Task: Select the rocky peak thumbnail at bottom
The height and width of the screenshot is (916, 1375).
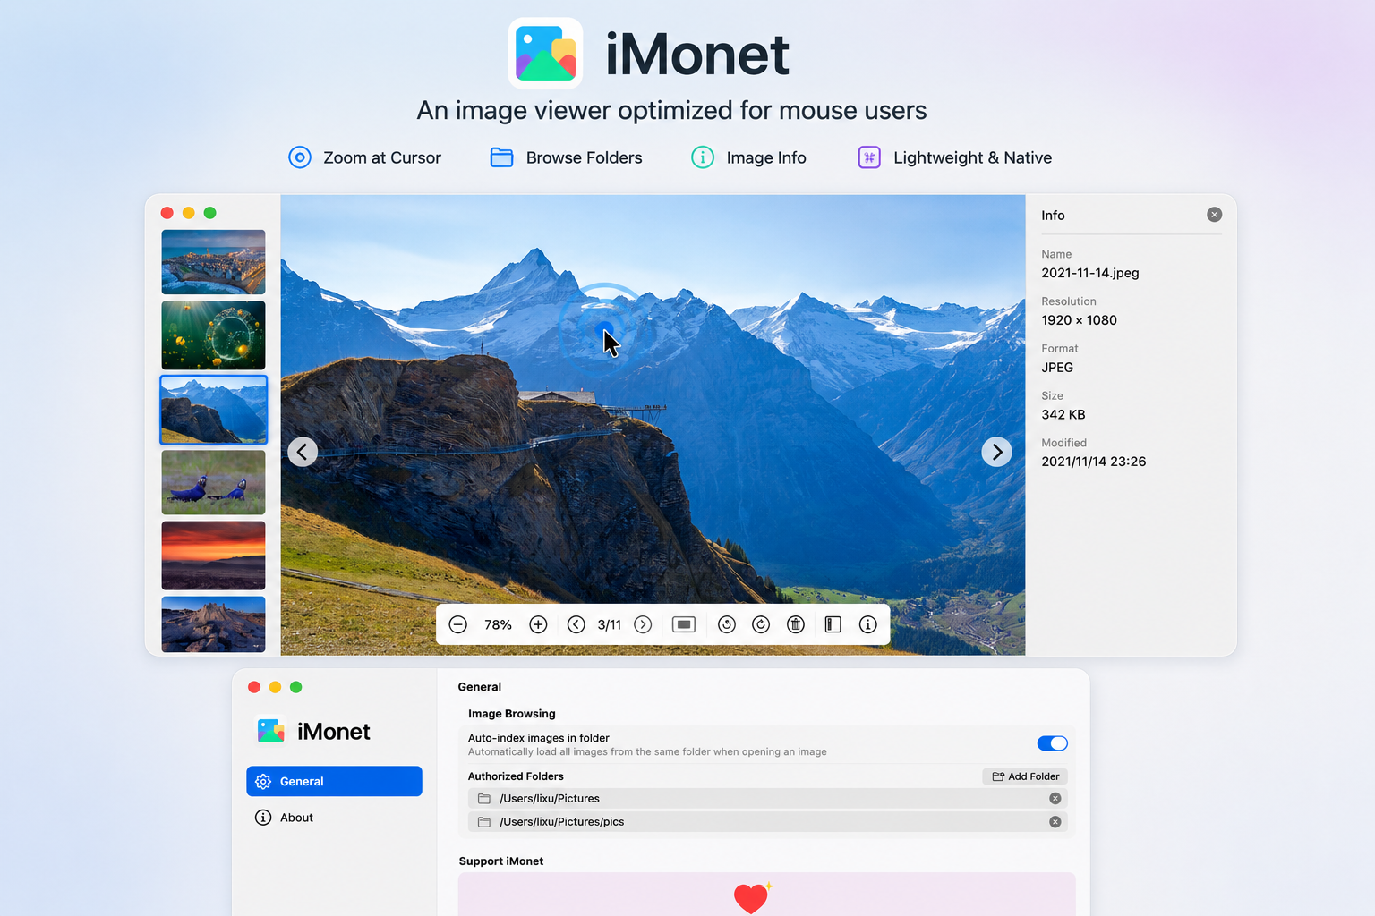Action: [x=213, y=624]
